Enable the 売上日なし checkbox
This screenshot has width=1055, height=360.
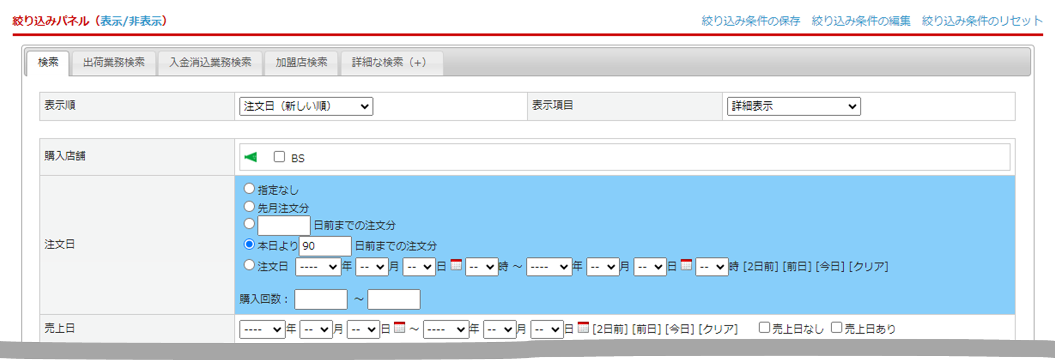pyautogui.click(x=764, y=327)
